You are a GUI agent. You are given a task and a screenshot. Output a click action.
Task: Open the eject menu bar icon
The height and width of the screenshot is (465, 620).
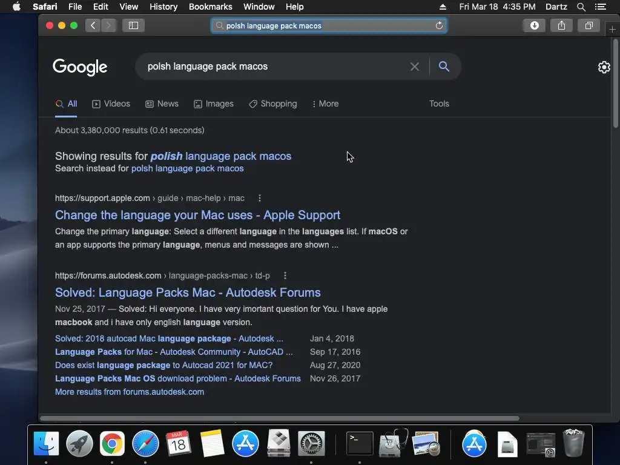tap(443, 7)
